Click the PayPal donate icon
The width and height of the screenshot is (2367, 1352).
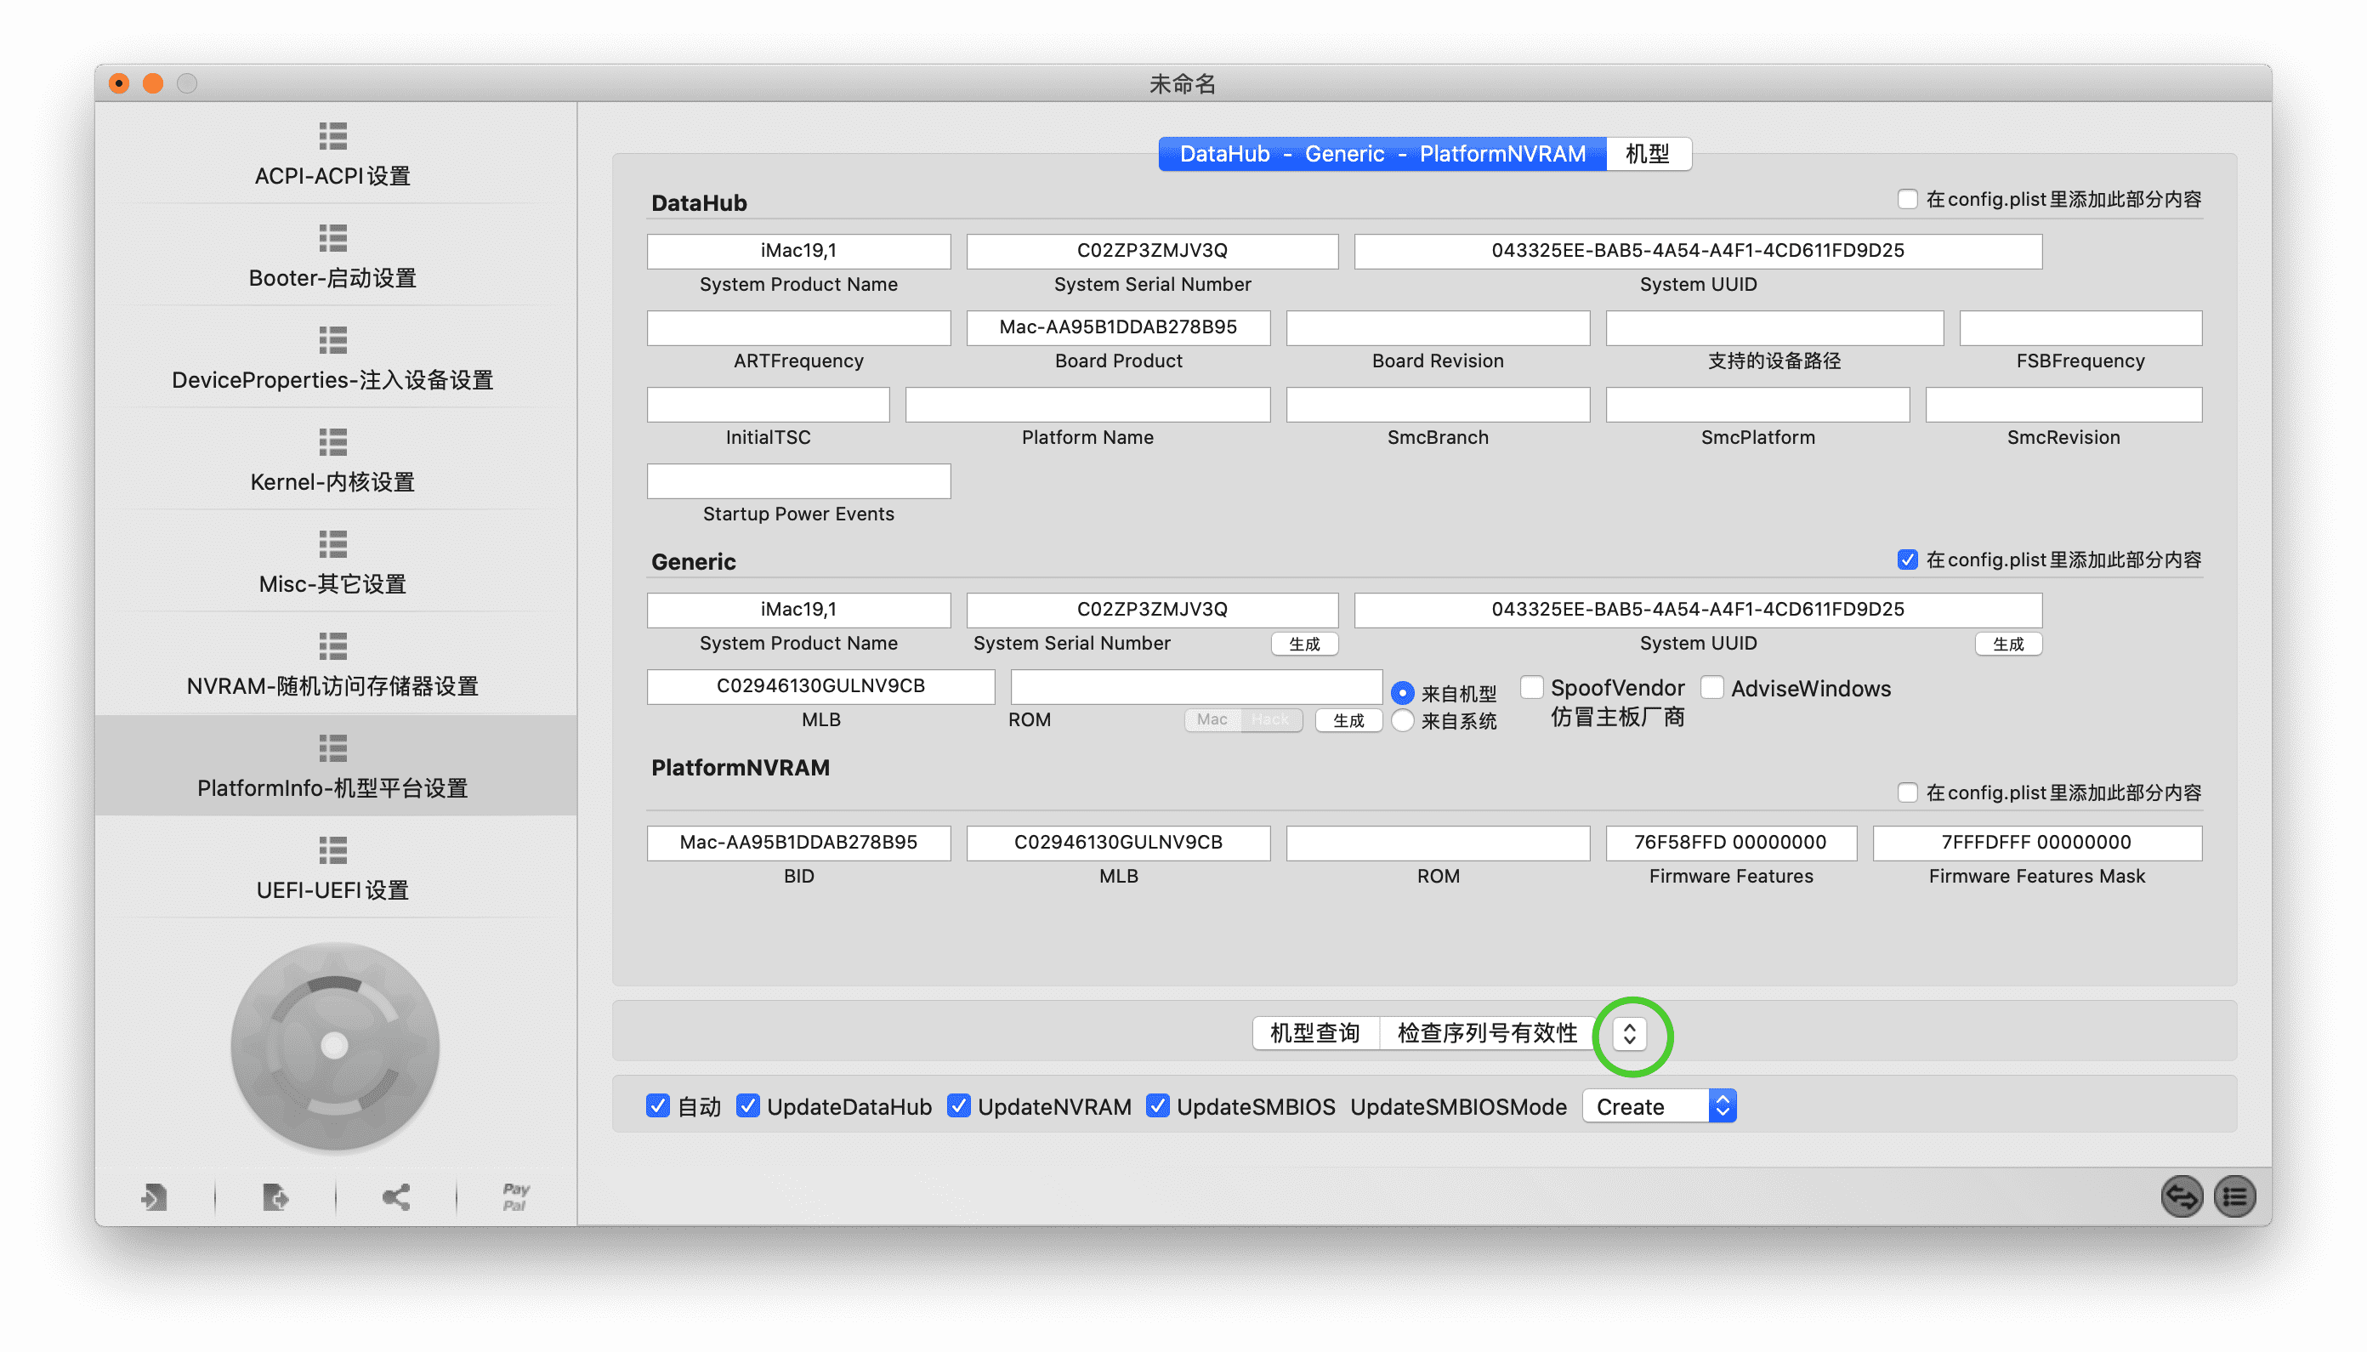pyautogui.click(x=516, y=1197)
